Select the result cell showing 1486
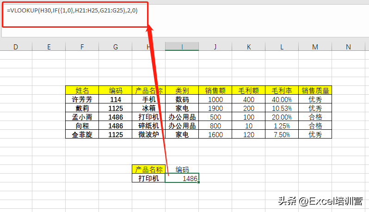Viewport: 369px width, 212px height. coord(182,178)
